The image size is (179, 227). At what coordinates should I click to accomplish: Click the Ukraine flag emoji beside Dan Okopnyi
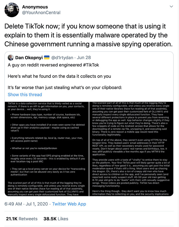[47, 57]
